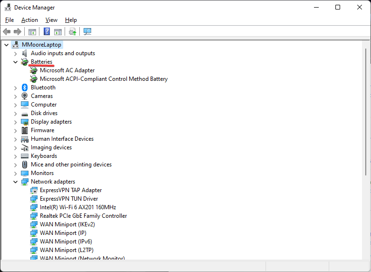Select the MMooreLaptop root label

pyautogui.click(x=41, y=45)
